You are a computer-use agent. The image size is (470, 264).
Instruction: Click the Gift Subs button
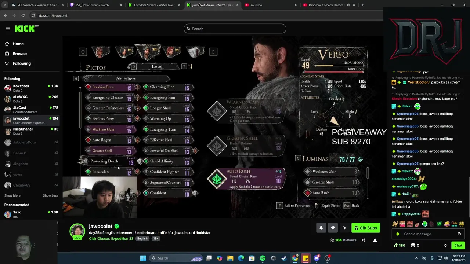[x=365, y=228]
